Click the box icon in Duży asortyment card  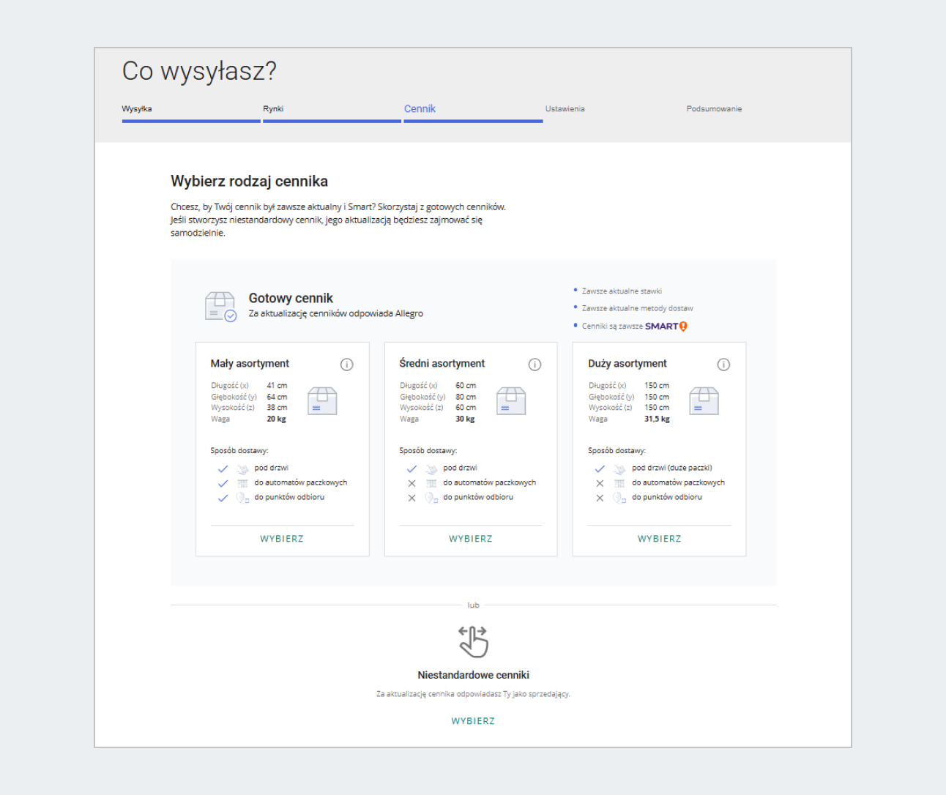(x=704, y=401)
